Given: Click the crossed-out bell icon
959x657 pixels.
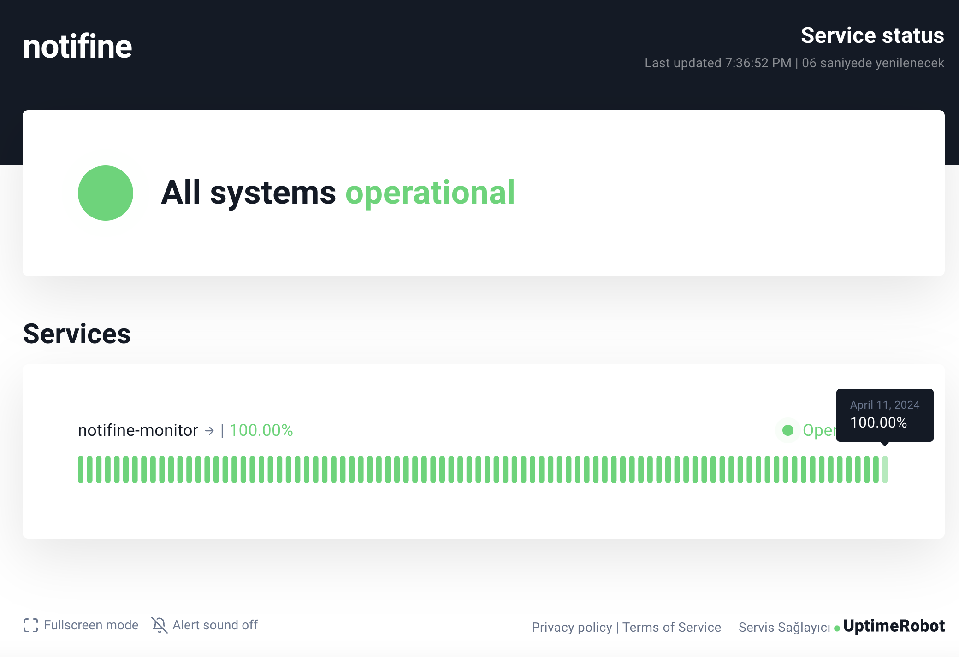Looking at the screenshot, I should pos(159,625).
